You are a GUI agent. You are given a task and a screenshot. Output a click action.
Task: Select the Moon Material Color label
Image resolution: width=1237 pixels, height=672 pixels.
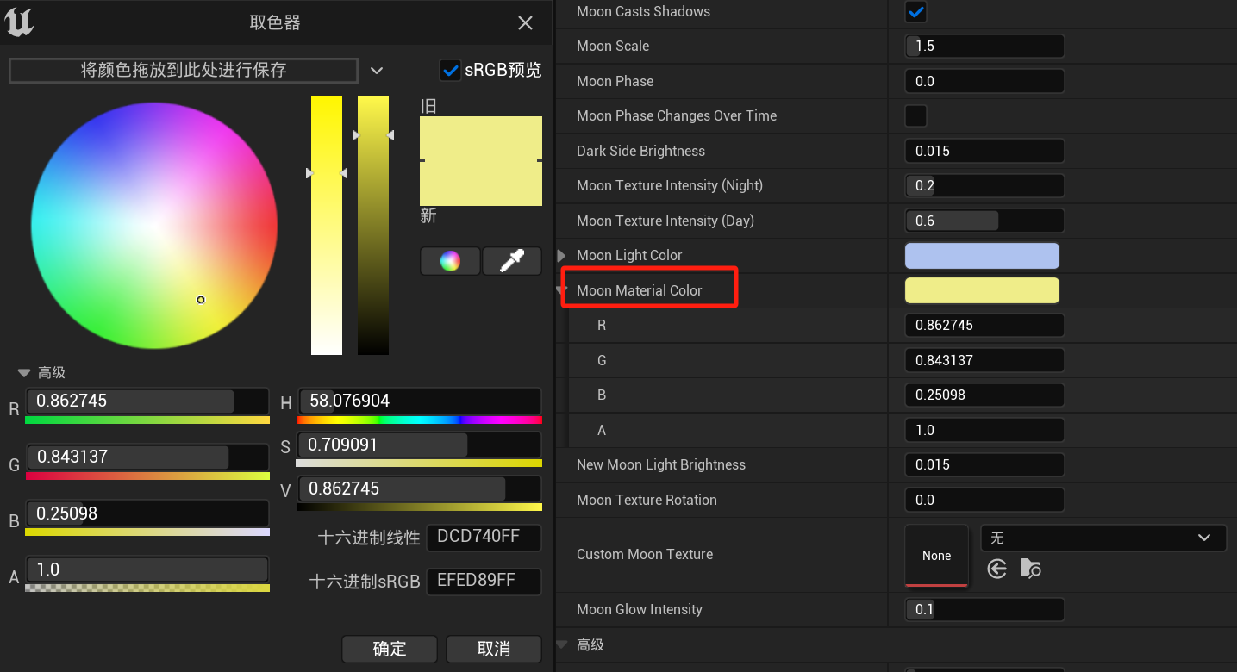click(x=640, y=290)
